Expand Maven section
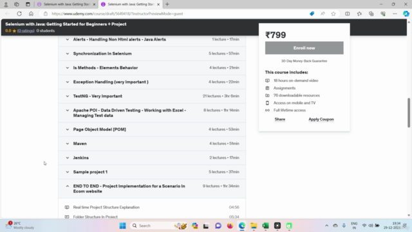 152,144
